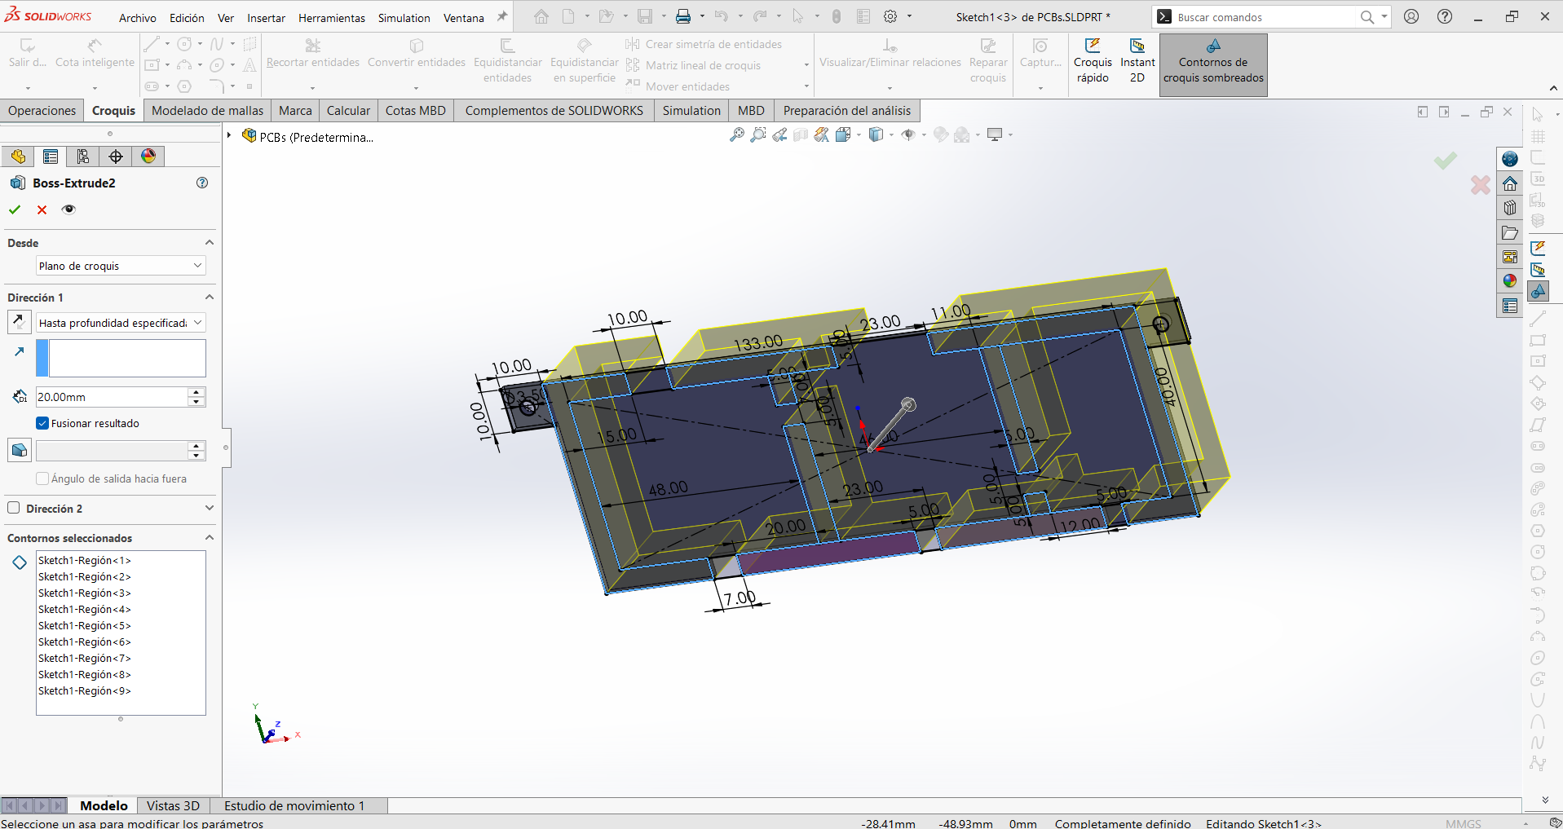Collapse the CommandManager ribbon chevron

tap(1553, 88)
